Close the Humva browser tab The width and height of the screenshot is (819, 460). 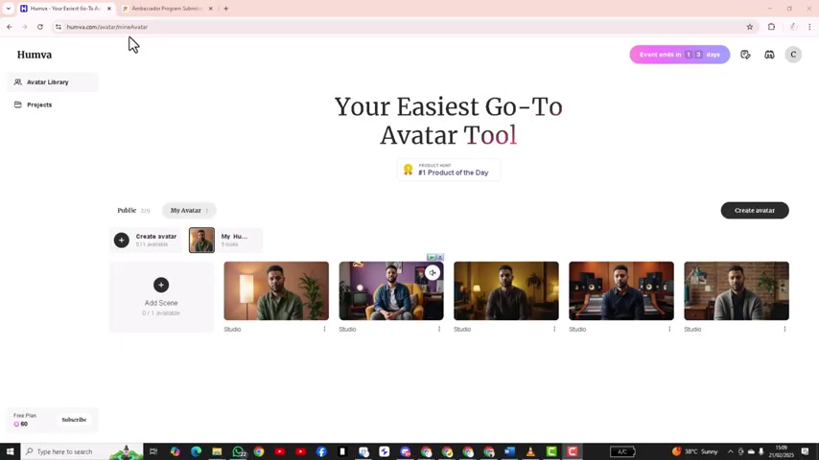click(109, 9)
